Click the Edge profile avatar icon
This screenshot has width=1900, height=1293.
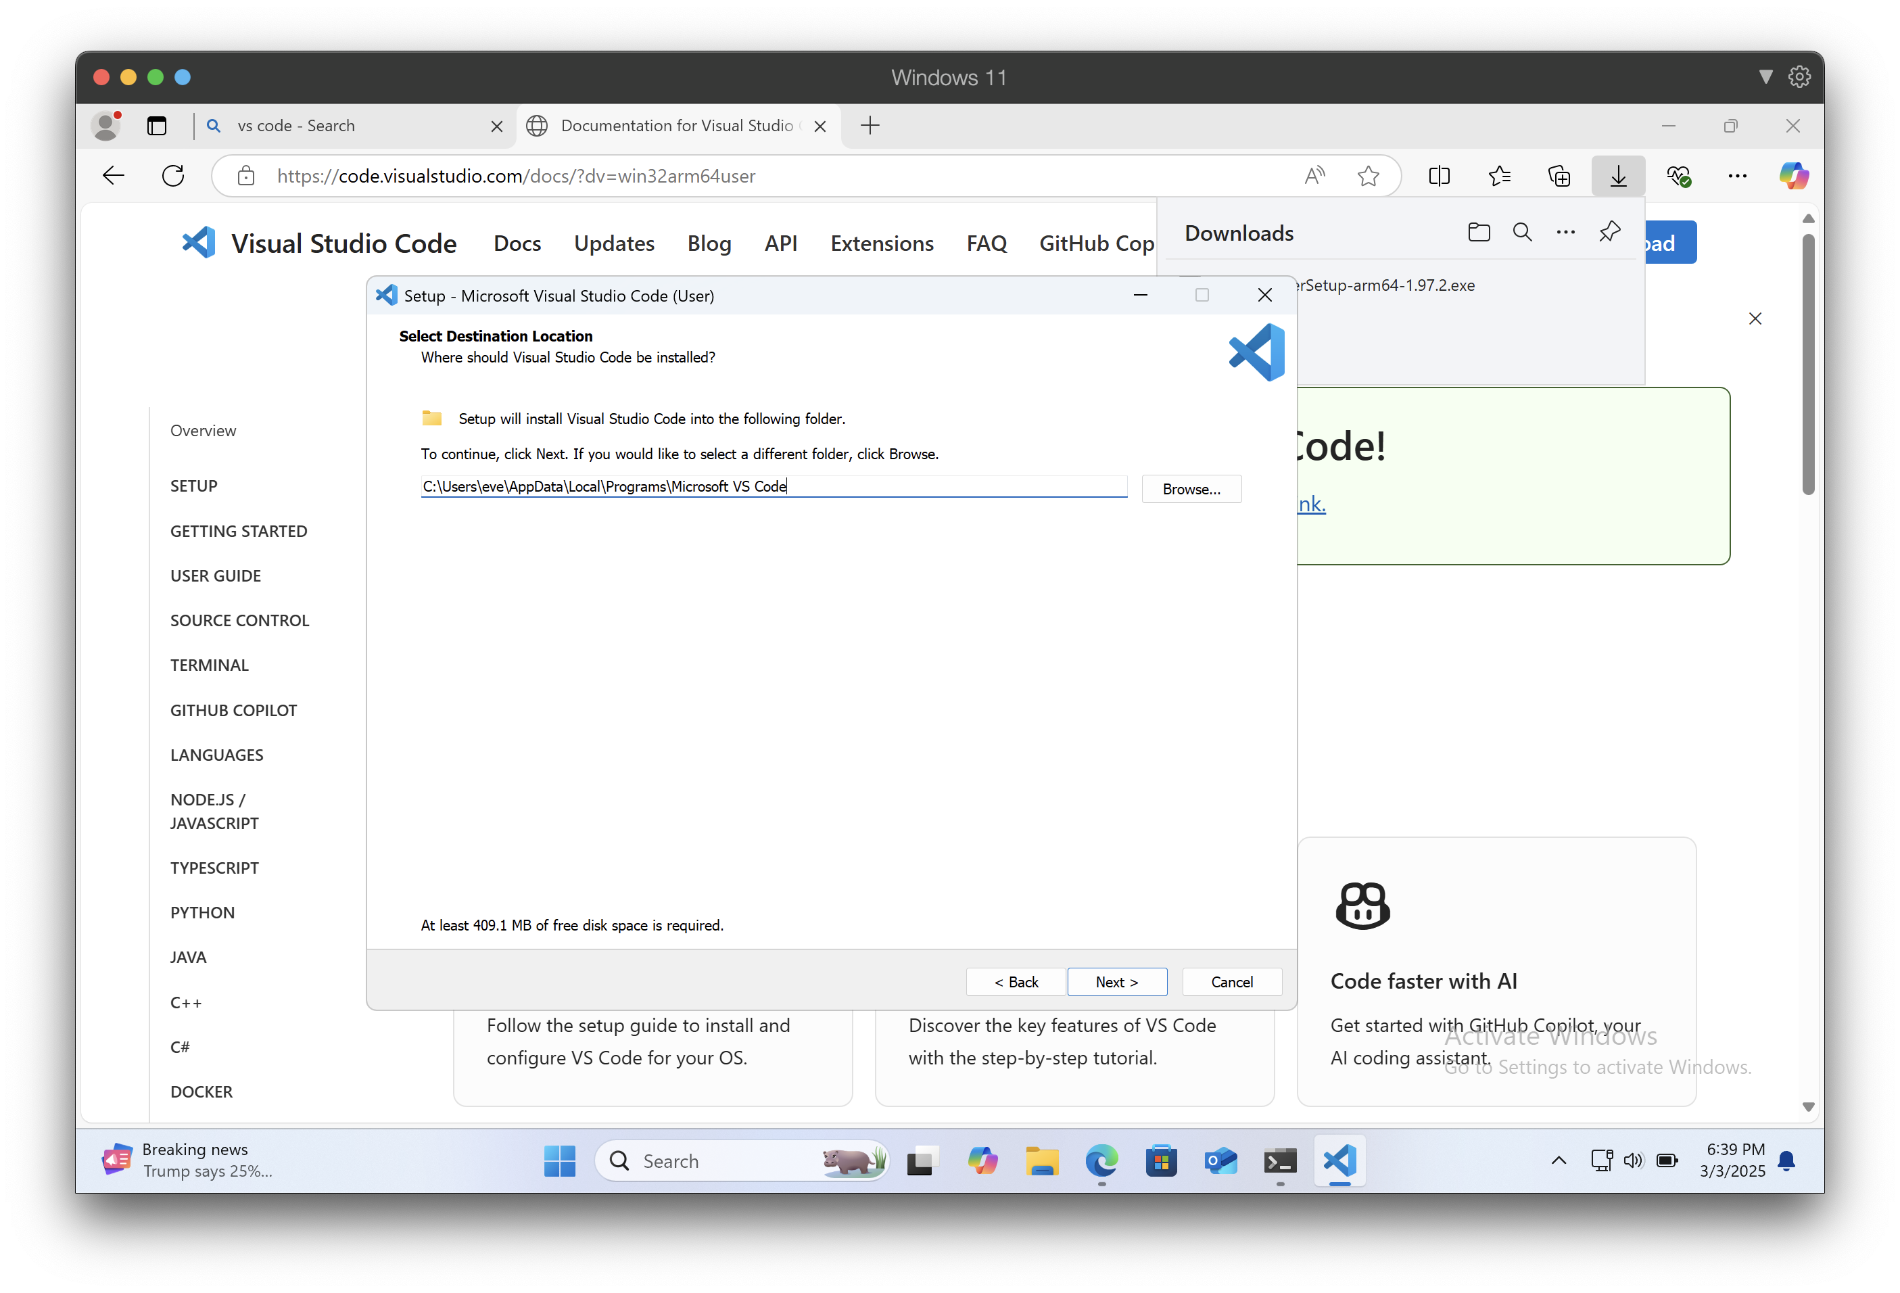click(105, 125)
